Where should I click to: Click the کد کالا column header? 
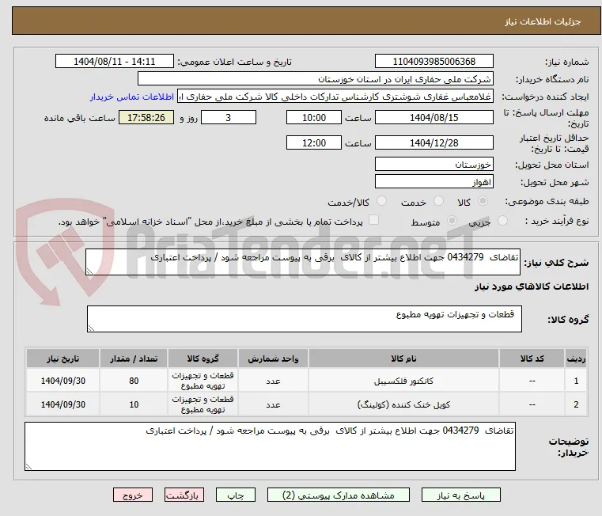coord(532,359)
